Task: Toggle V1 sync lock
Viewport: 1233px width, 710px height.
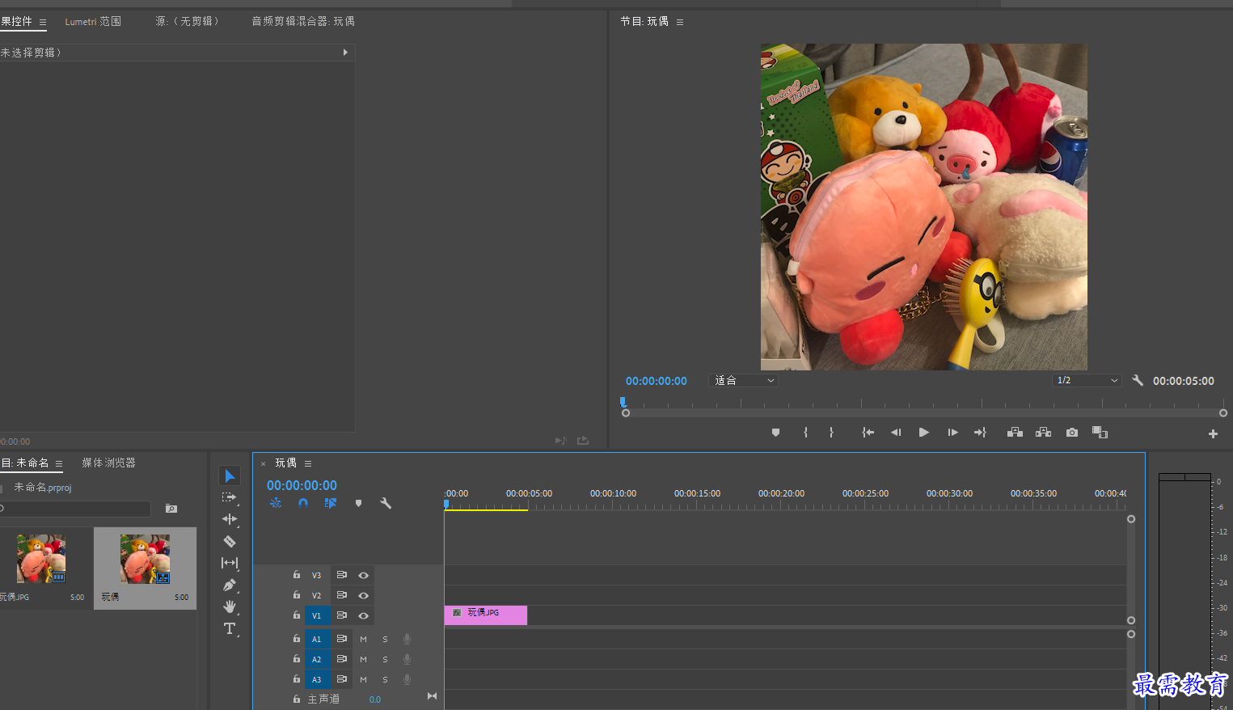Action: coord(342,615)
